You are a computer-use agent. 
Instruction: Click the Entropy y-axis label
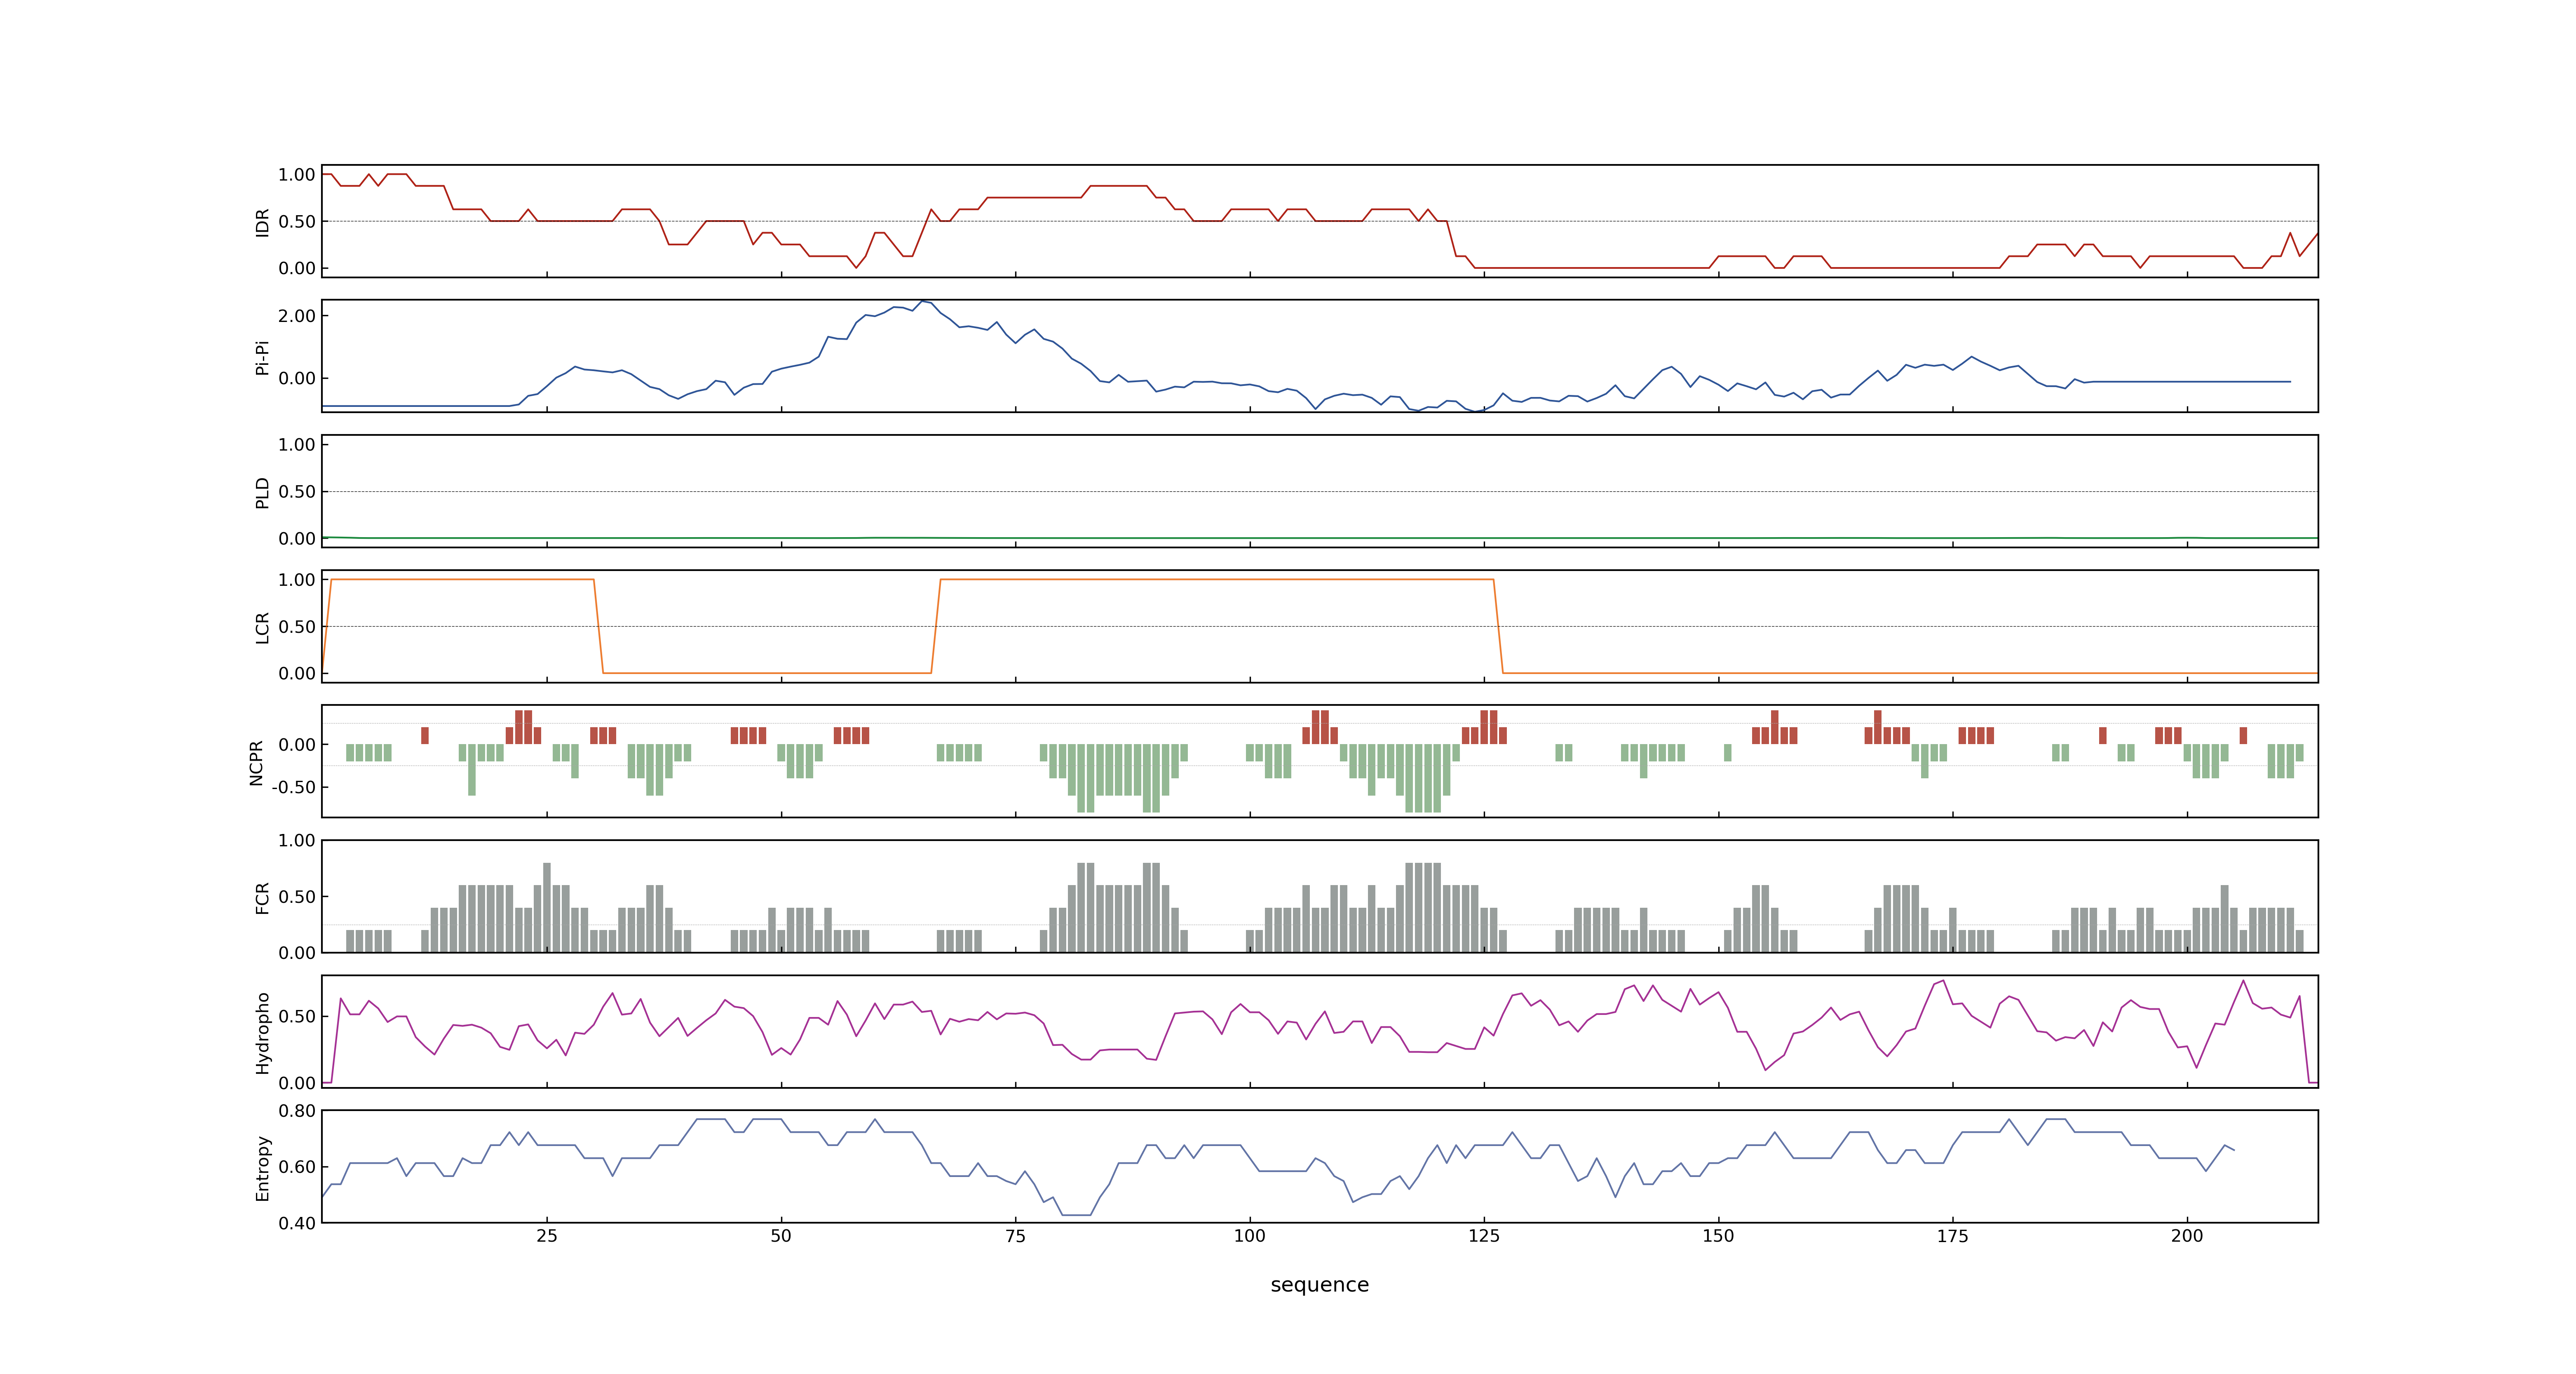tap(262, 1167)
